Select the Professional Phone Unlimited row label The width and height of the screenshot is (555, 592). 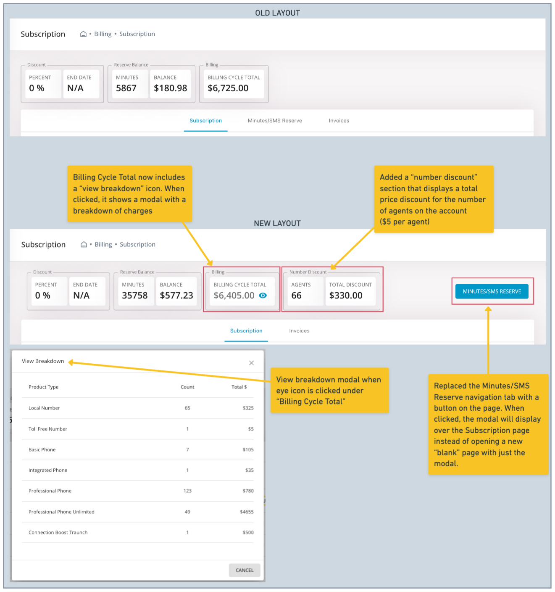pyautogui.click(x=61, y=512)
